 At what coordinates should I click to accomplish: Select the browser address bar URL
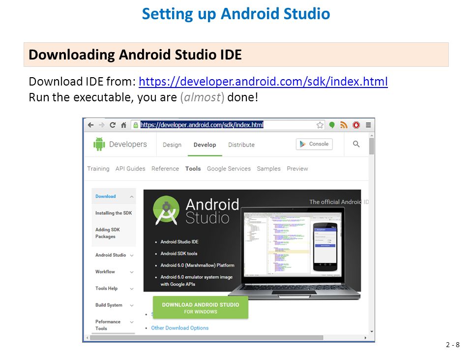(202, 125)
